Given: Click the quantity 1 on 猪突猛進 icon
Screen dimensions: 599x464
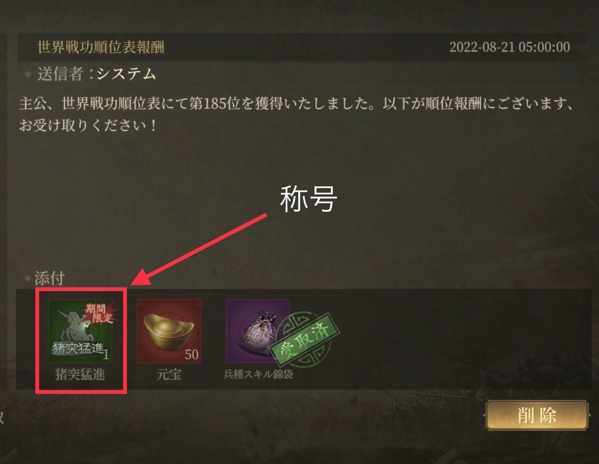Looking at the screenshot, I should tap(106, 355).
